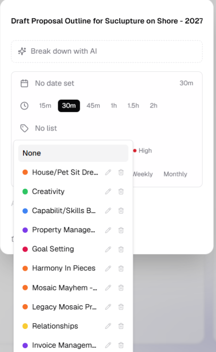Select None in the list dropdown
Screen dimensions: 216x352
[73, 153]
